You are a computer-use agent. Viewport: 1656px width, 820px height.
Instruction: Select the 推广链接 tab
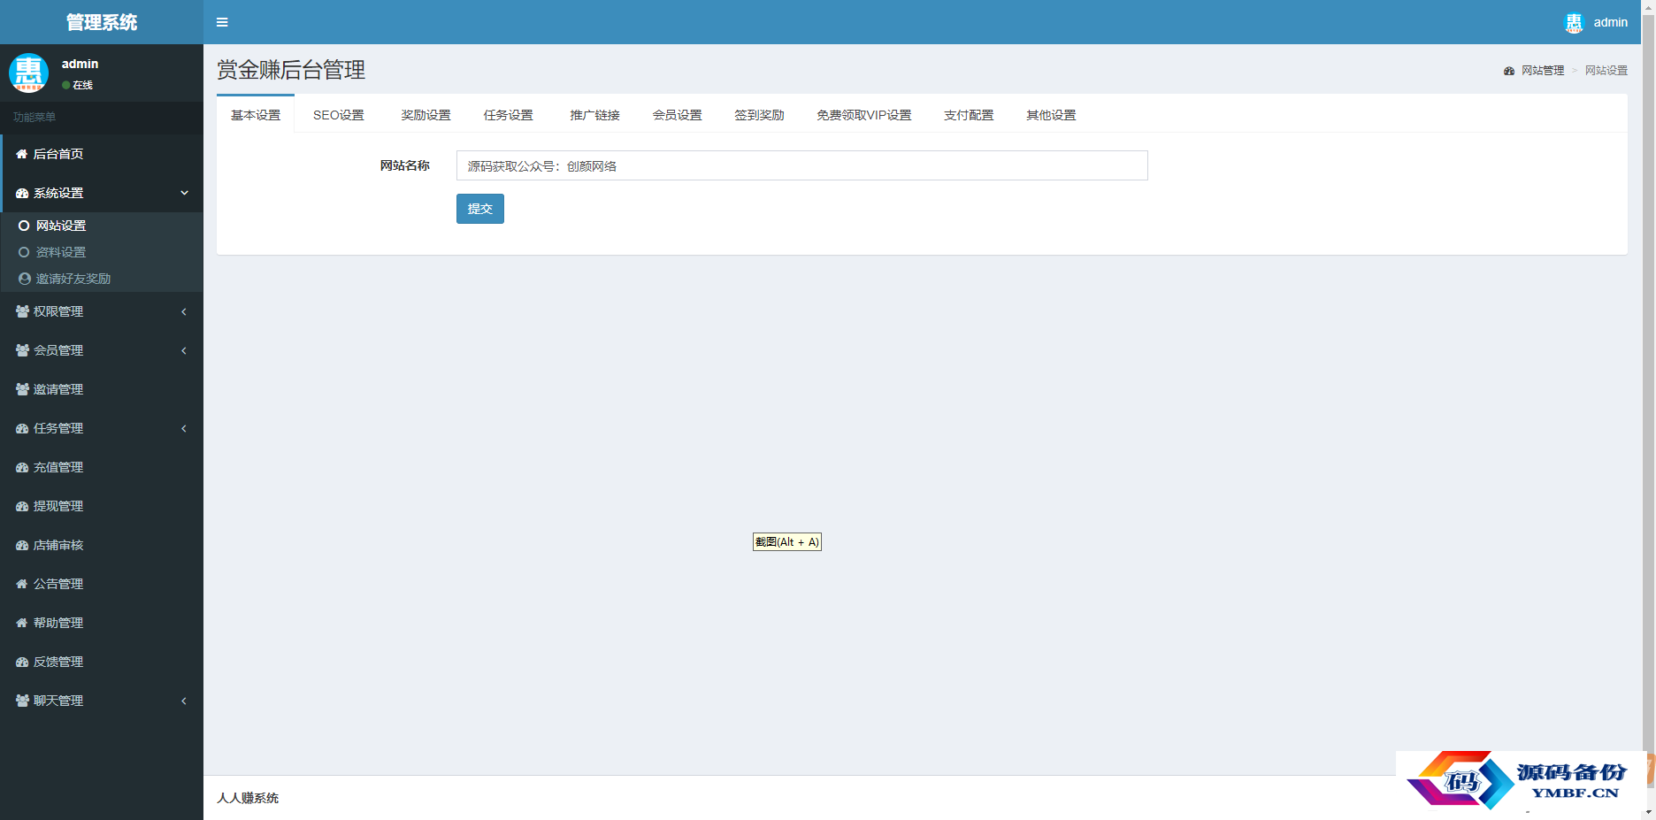coord(594,115)
